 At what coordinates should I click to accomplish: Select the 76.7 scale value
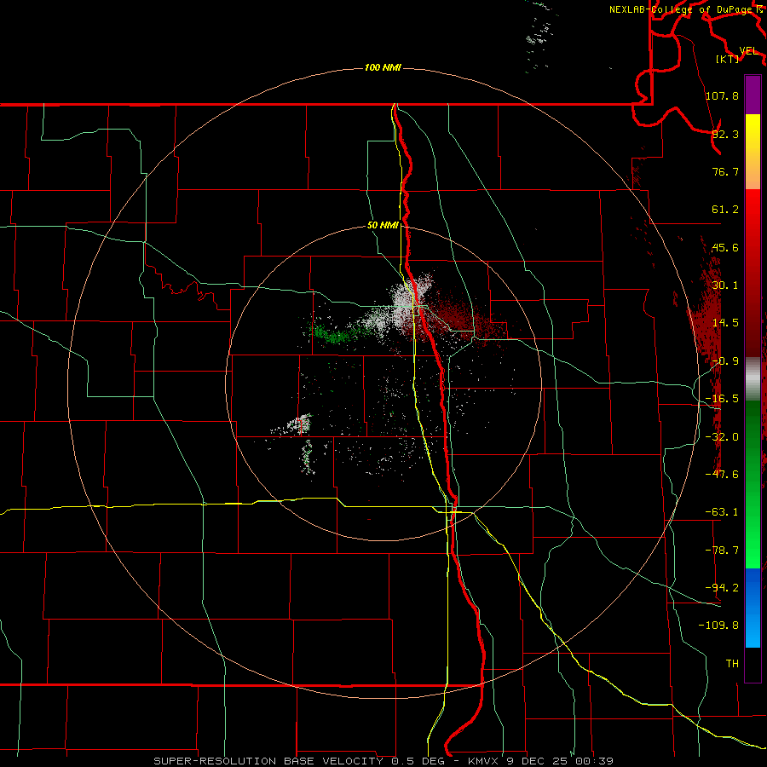coord(725,171)
